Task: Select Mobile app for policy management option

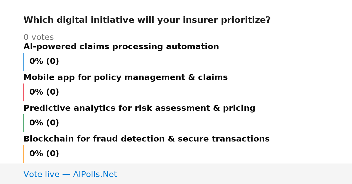Action: point(126,78)
